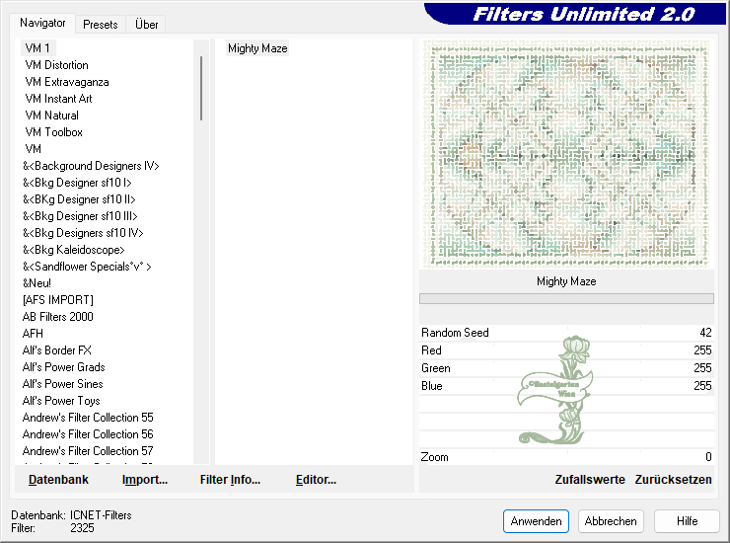Viewport: 730px width, 543px height.
Task: Select &<Bkg Designer sf10 I>
Action: pos(77,183)
